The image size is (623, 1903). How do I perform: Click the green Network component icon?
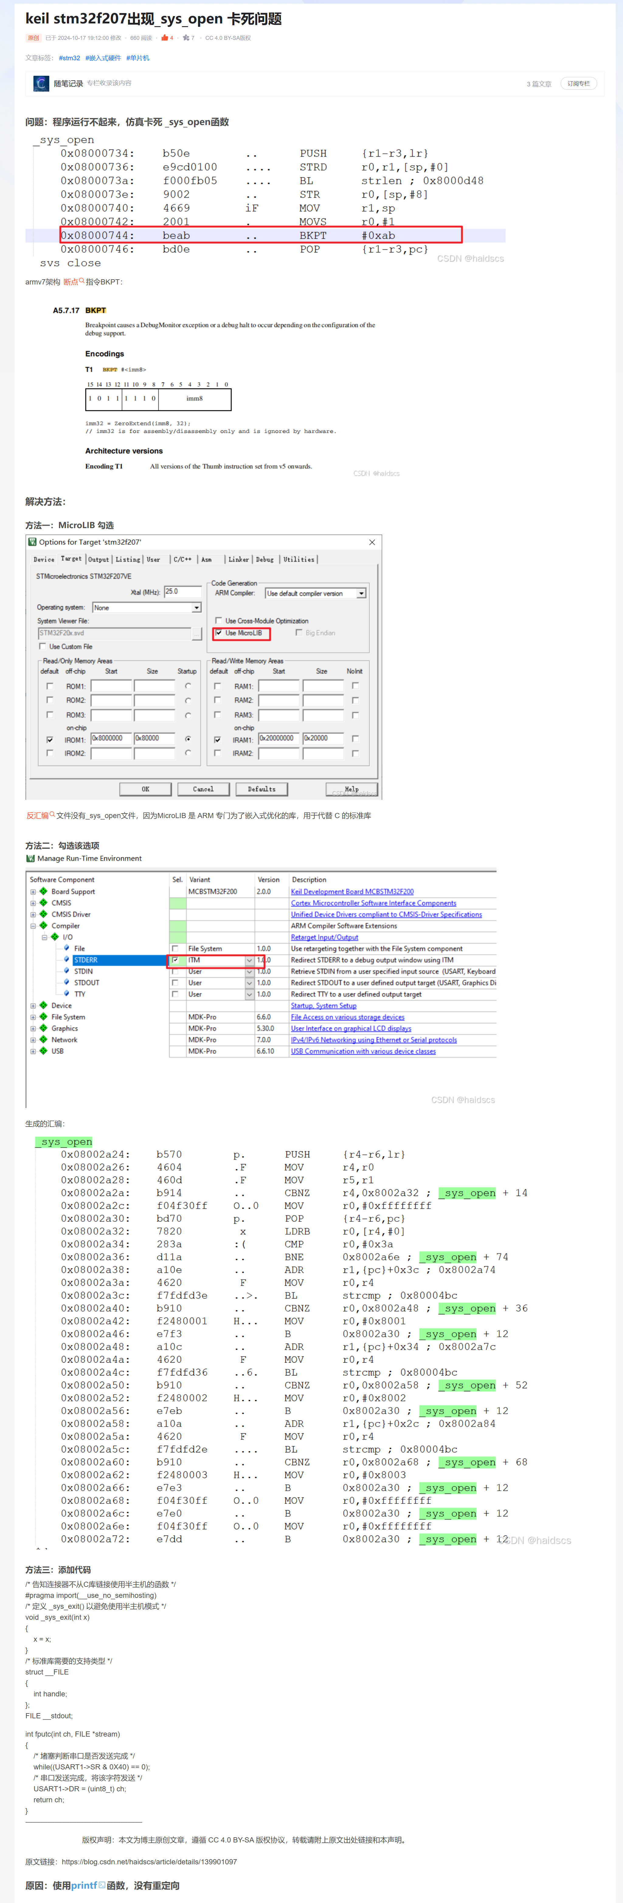43,1039
